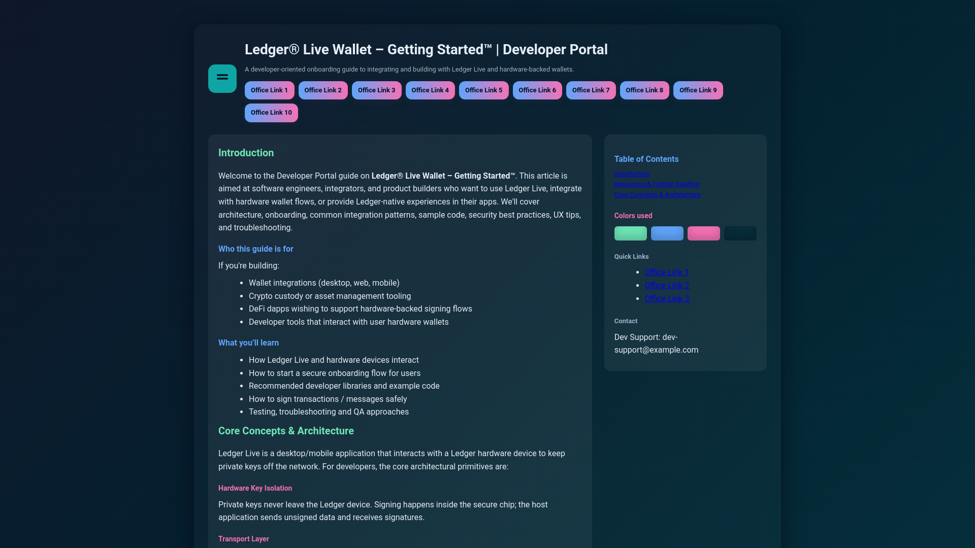The image size is (975, 548).
Task: Click the Contact label in sidebar
Action: [626, 321]
